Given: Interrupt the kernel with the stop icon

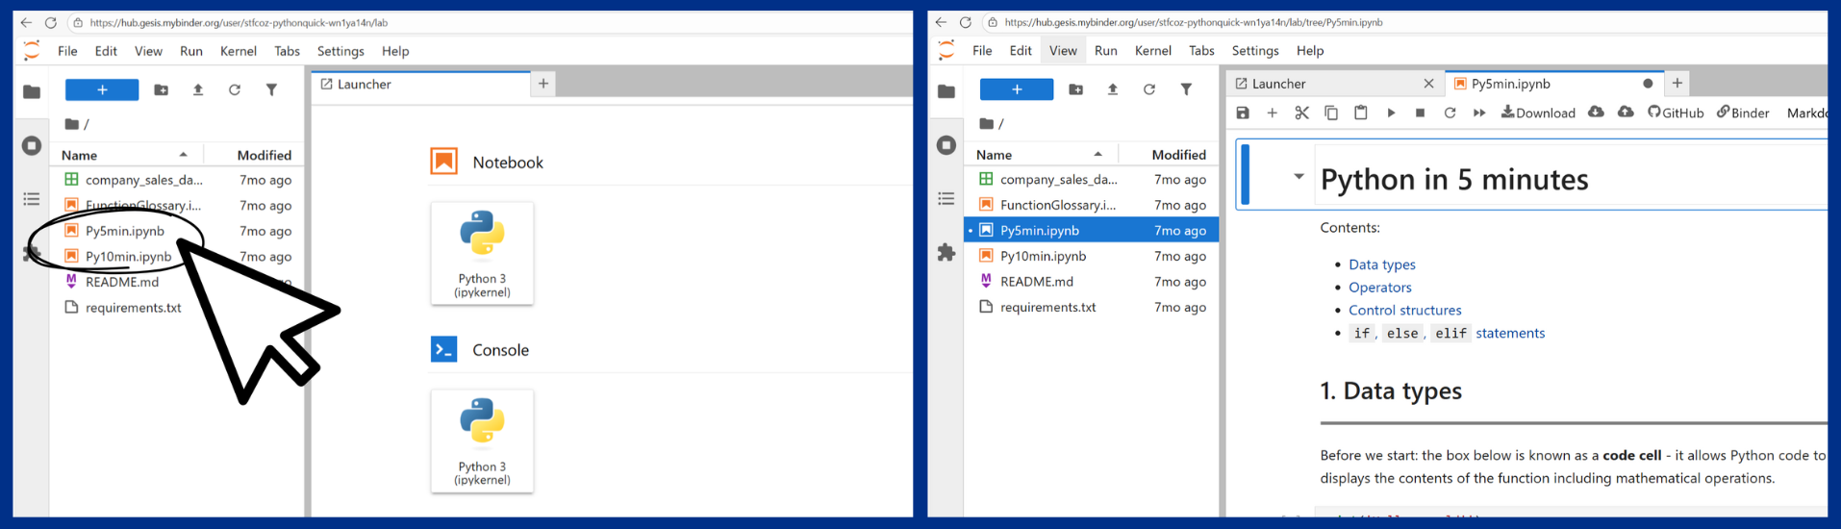Looking at the screenshot, I should pos(1420,113).
